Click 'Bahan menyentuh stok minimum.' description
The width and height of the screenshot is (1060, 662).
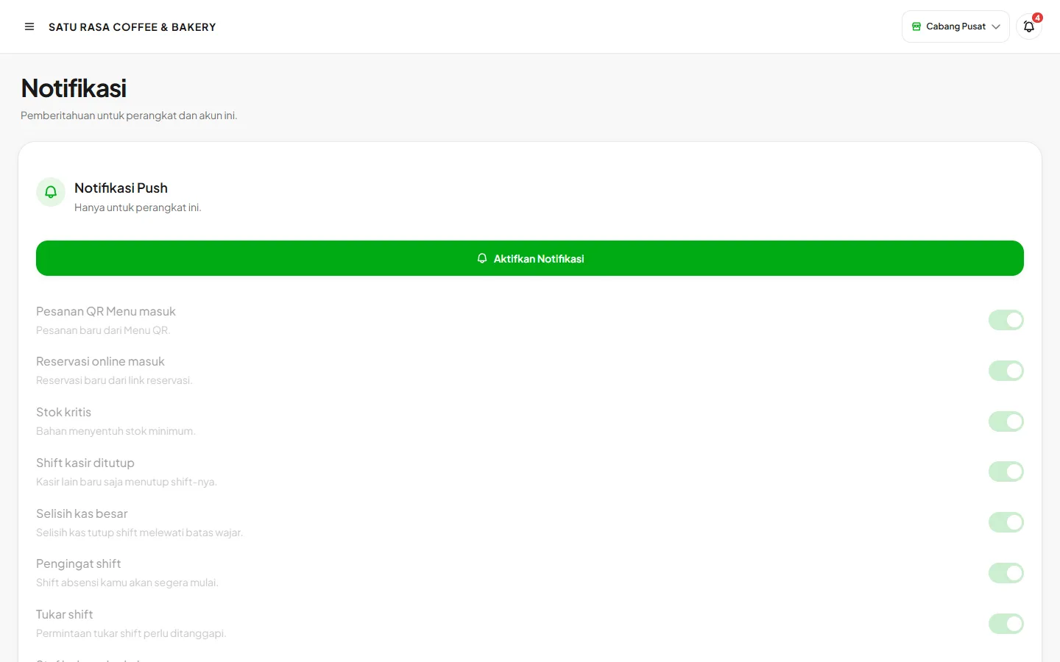116,431
